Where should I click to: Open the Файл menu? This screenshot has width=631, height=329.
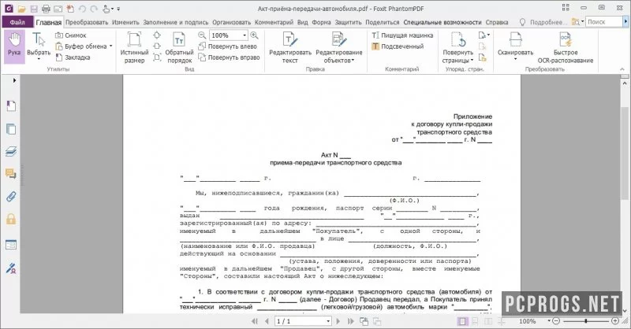[17, 22]
